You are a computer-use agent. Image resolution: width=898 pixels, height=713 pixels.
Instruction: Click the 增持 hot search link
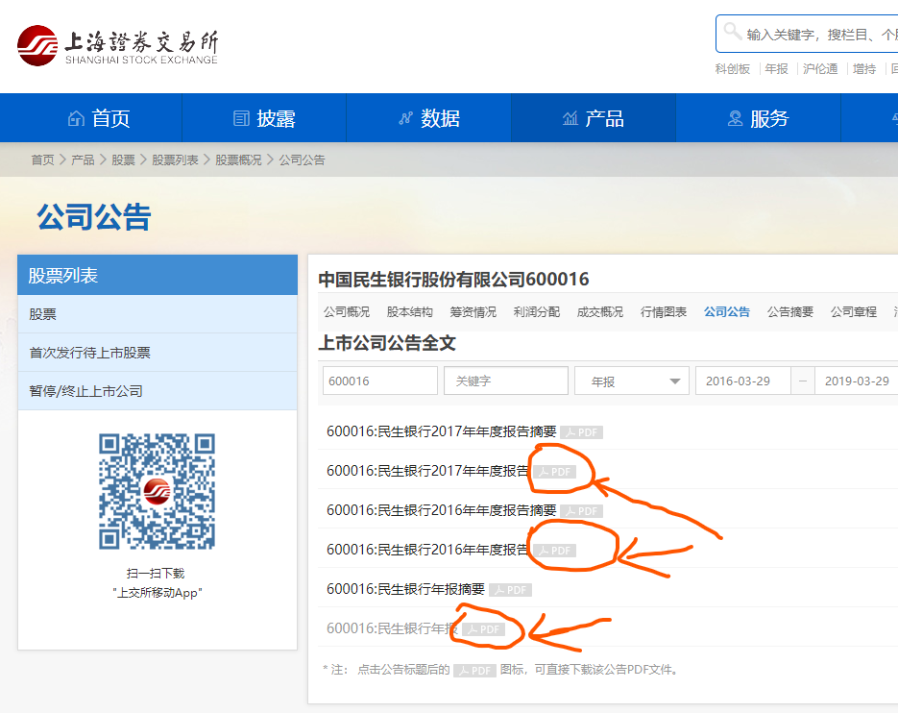pos(864,69)
